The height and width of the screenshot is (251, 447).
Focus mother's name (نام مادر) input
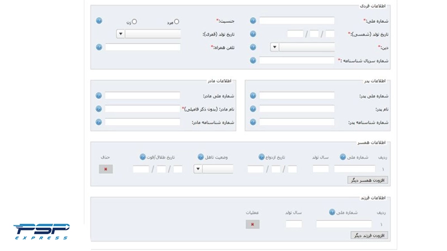[x=142, y=109]
